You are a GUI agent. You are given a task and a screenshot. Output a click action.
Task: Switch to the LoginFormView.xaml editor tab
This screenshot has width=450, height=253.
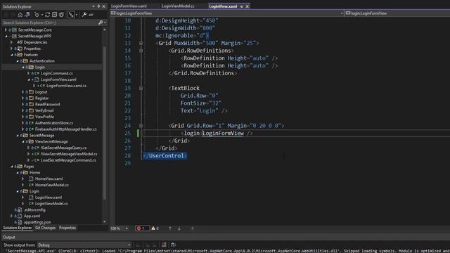pos(129,6)
